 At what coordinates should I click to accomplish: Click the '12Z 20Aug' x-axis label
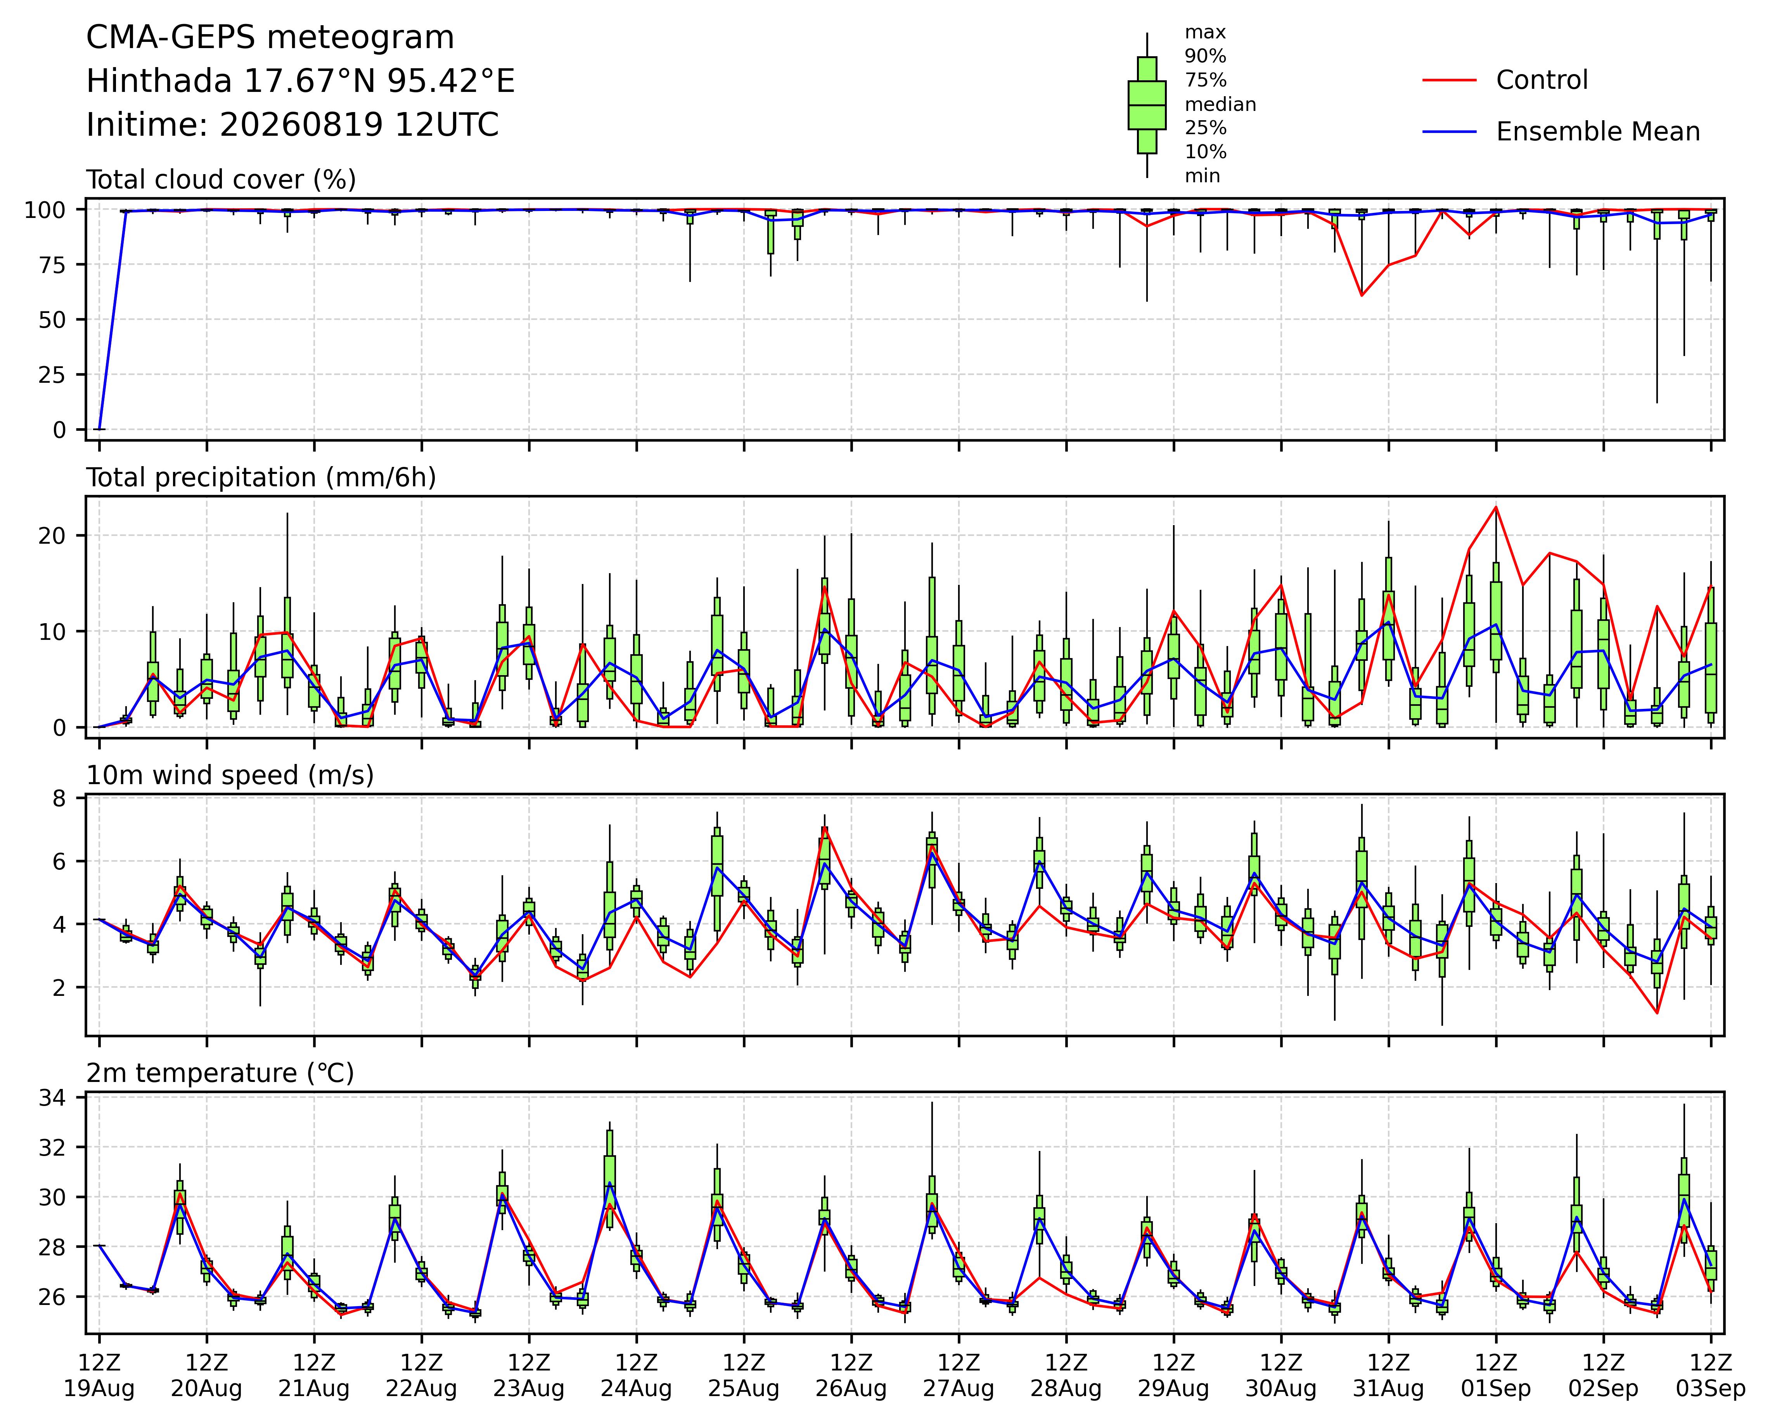coord(206,1376)
